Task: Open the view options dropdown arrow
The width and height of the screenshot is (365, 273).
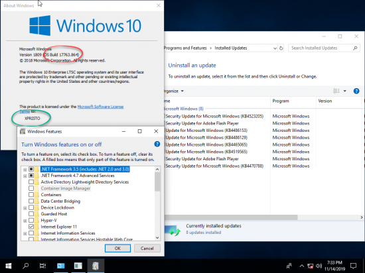Action: tap(344, 91)
